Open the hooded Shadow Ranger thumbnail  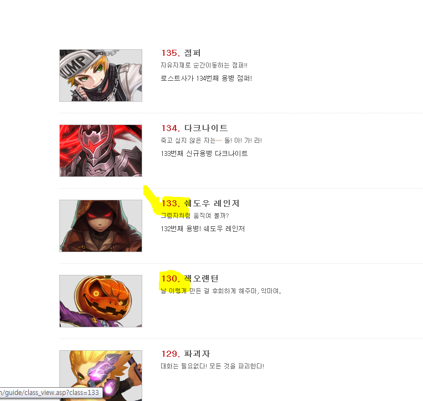[x=101, y=226]
